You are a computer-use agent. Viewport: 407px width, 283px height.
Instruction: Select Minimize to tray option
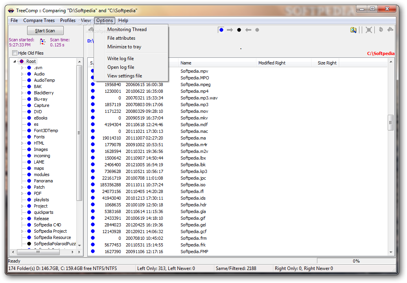point(131,47)
